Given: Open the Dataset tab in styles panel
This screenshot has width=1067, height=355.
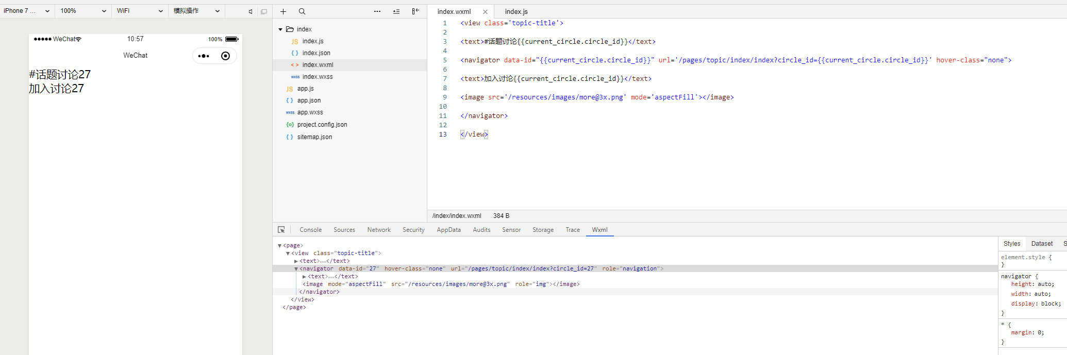Looking at the screenshot, I should (x=1042, y=244).
